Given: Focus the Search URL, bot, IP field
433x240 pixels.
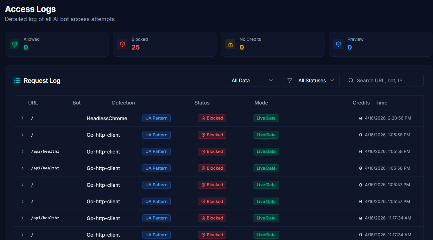Looking at the screenshot, I should [384, 81].
